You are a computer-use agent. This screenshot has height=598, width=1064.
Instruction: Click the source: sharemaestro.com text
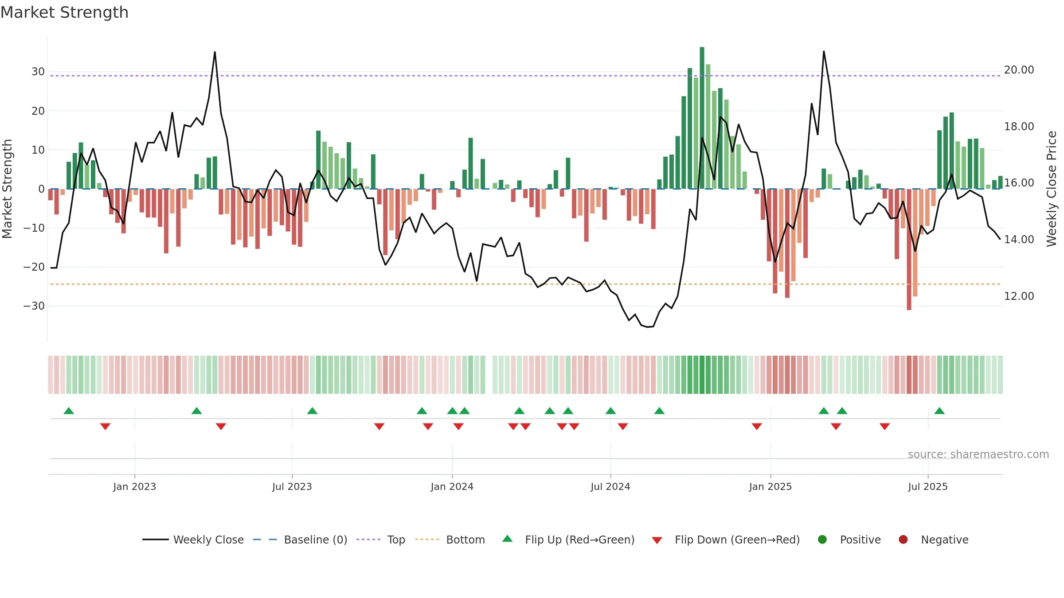(978, 454)
